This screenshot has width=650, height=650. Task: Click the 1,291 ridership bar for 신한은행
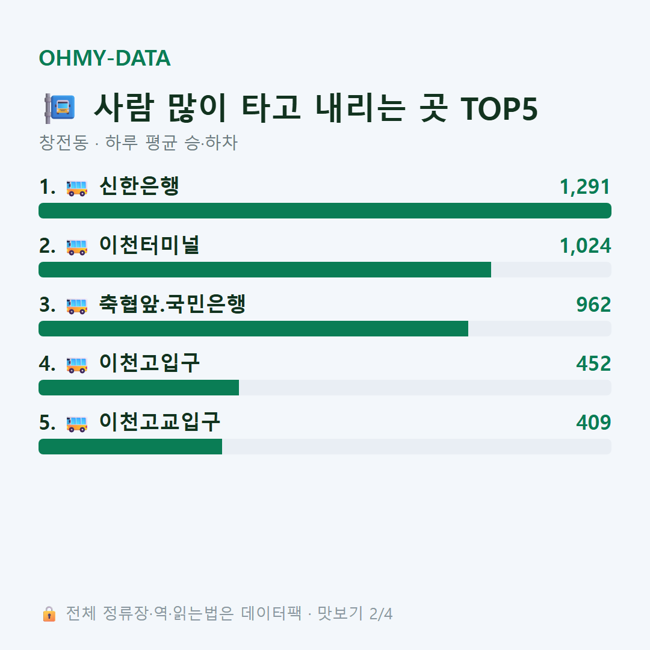[x=325, y=211]
